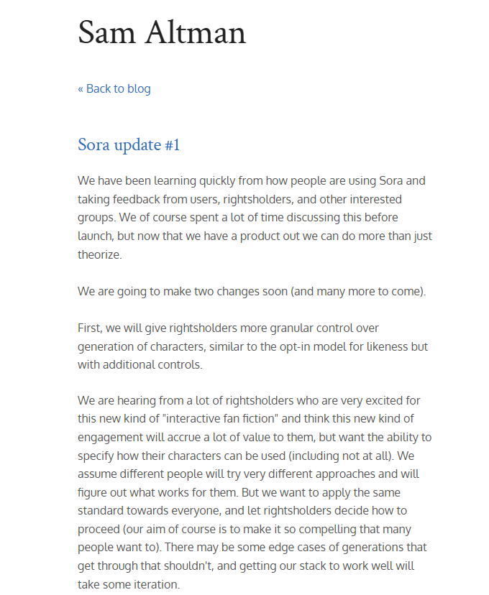Image resolution: width=489 pixels, height=595 pixels.
Task: Click the paragraph starting "We have been learning quickly"
Action: (255, 217)
